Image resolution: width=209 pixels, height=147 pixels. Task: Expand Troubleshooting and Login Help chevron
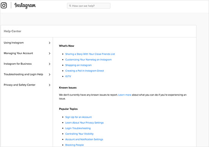49,74
